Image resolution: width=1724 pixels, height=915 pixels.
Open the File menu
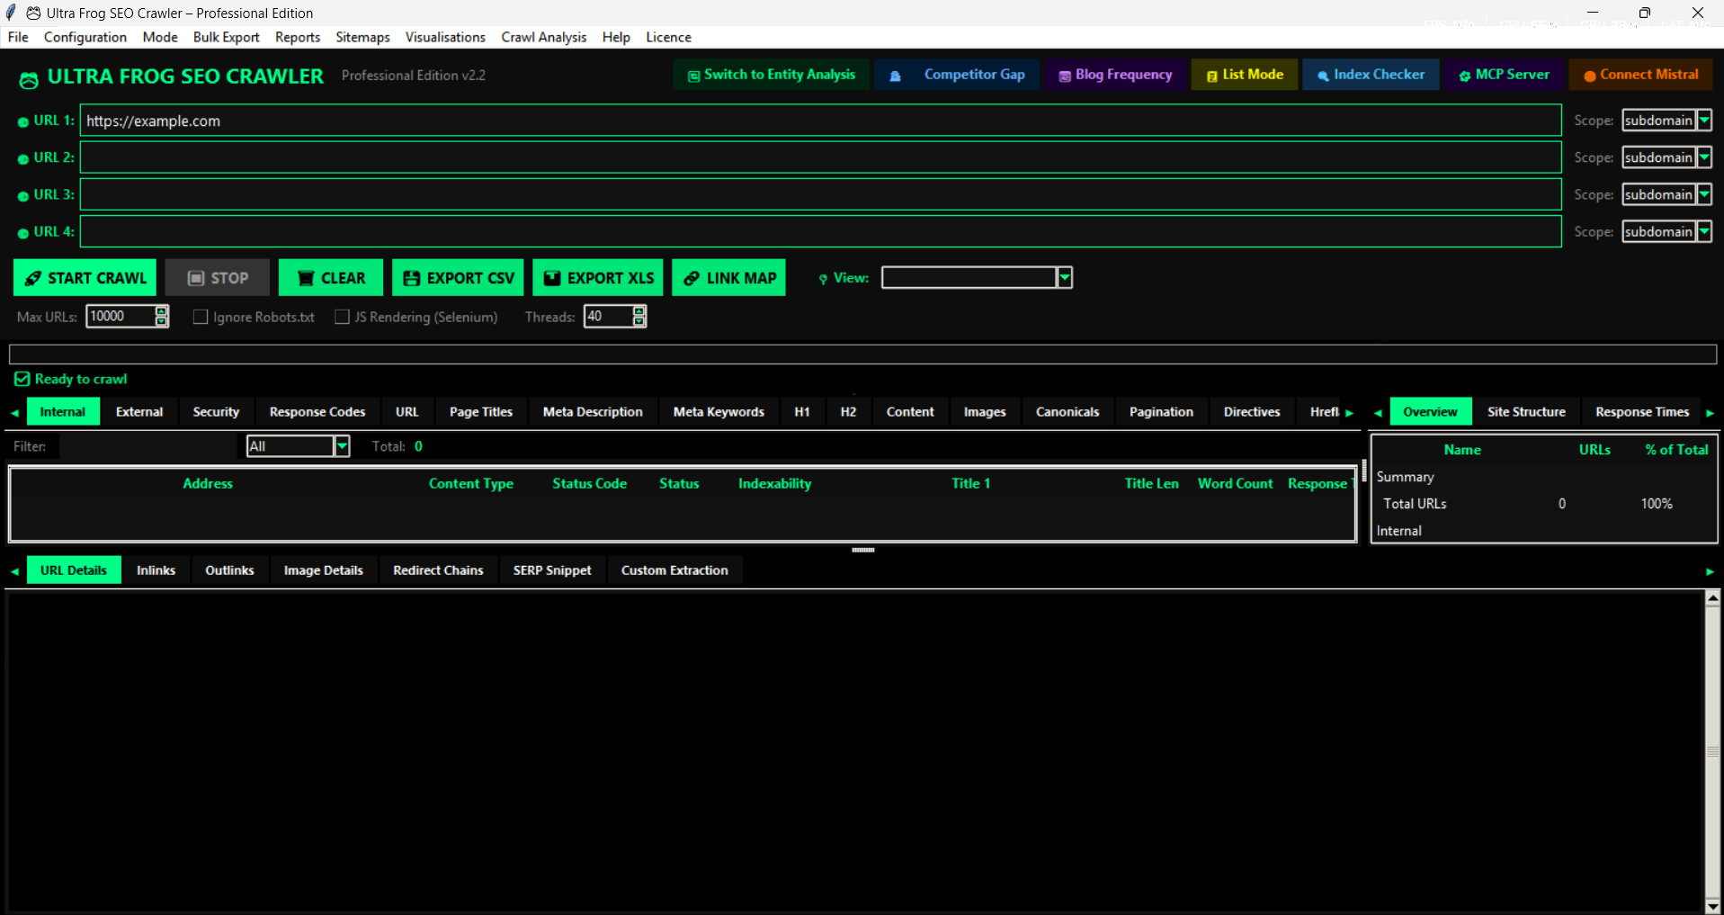tap(18, 37)
